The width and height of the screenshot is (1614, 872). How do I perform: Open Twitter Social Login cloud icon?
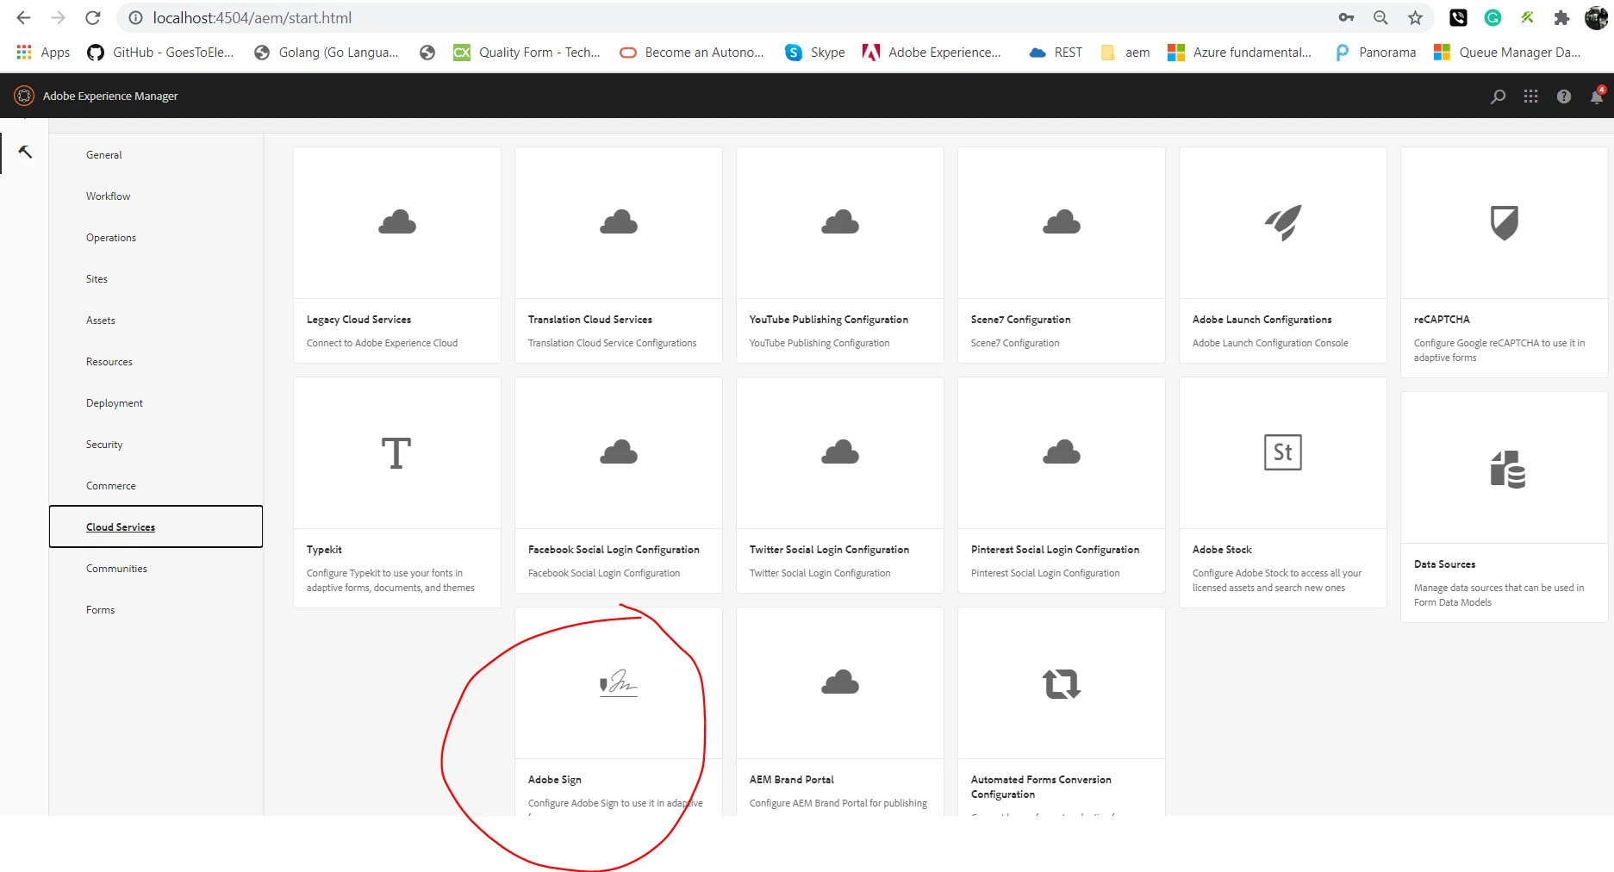[840, 453]
